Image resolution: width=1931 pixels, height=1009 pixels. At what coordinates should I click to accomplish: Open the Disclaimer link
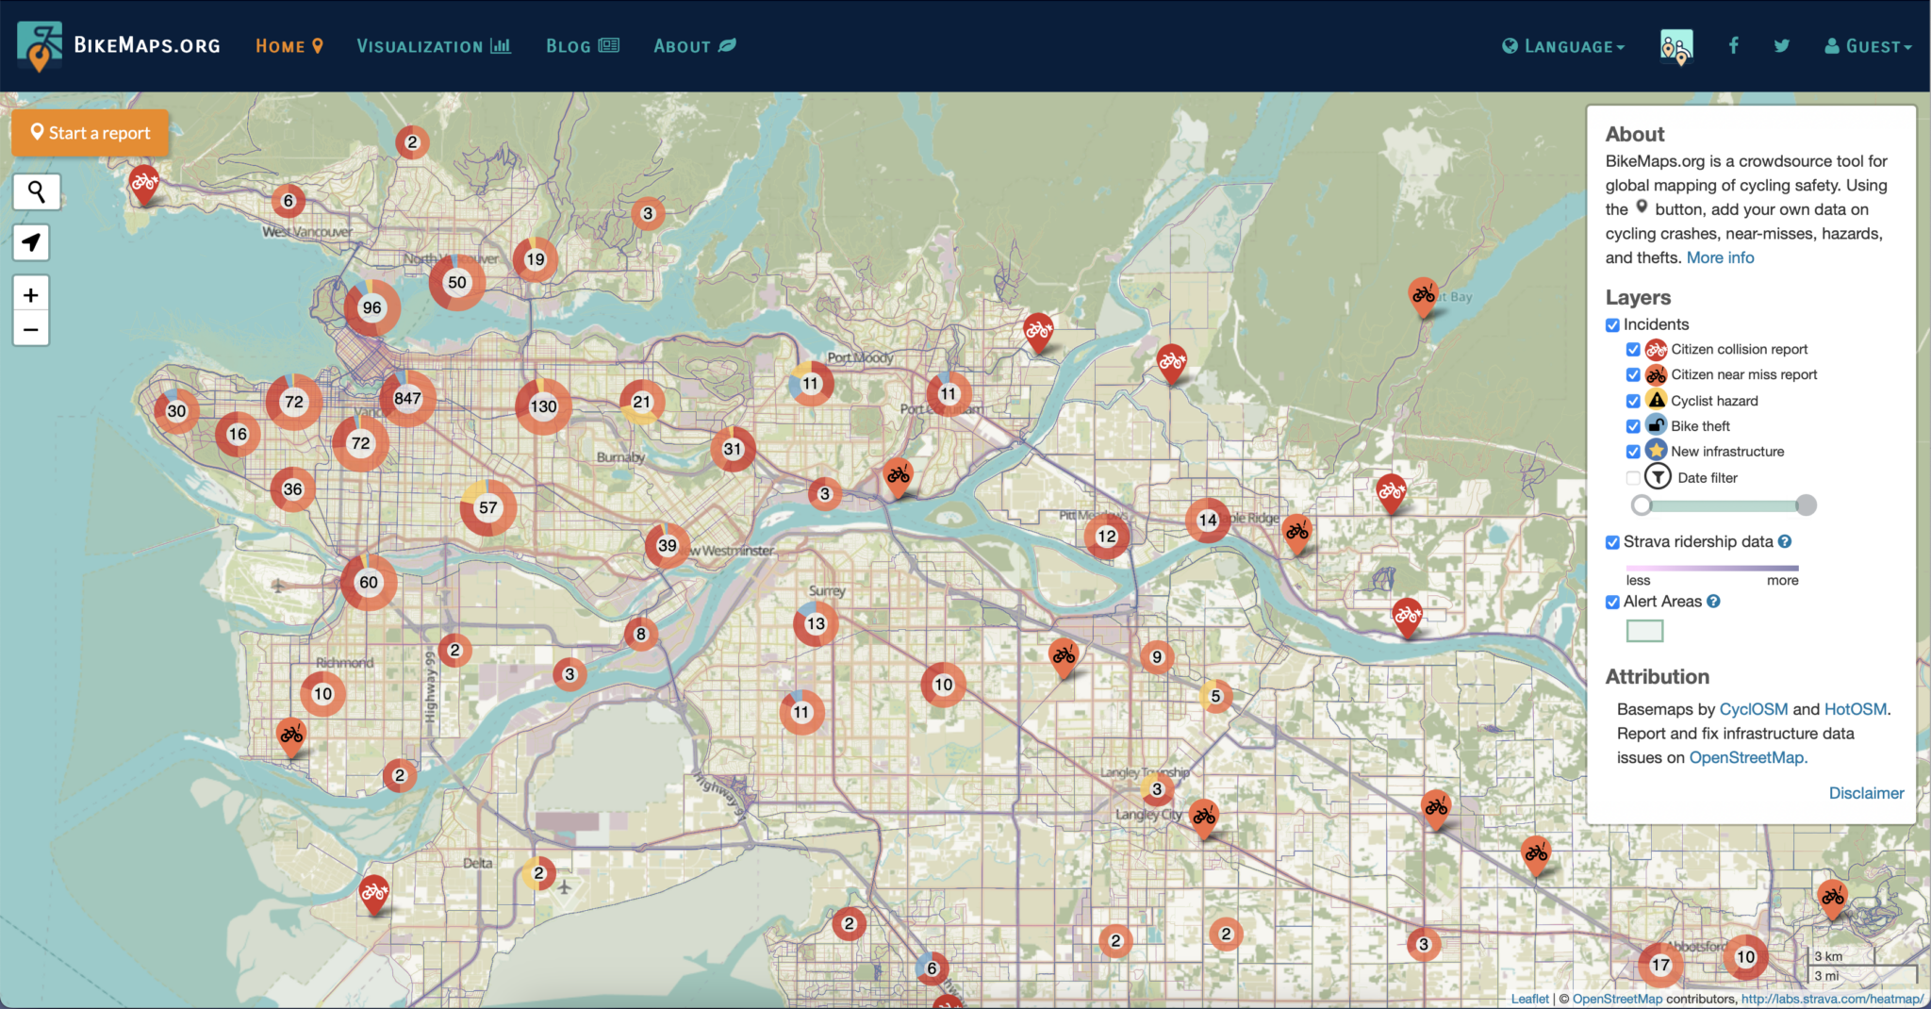[x=1866, y=793]
